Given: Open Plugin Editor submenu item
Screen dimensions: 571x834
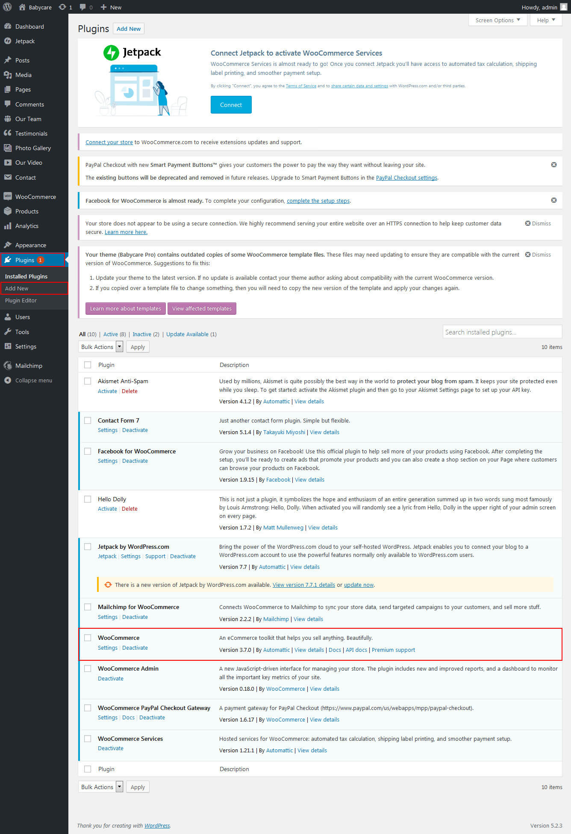Looking at the screenshot, I should click(21, 300).
